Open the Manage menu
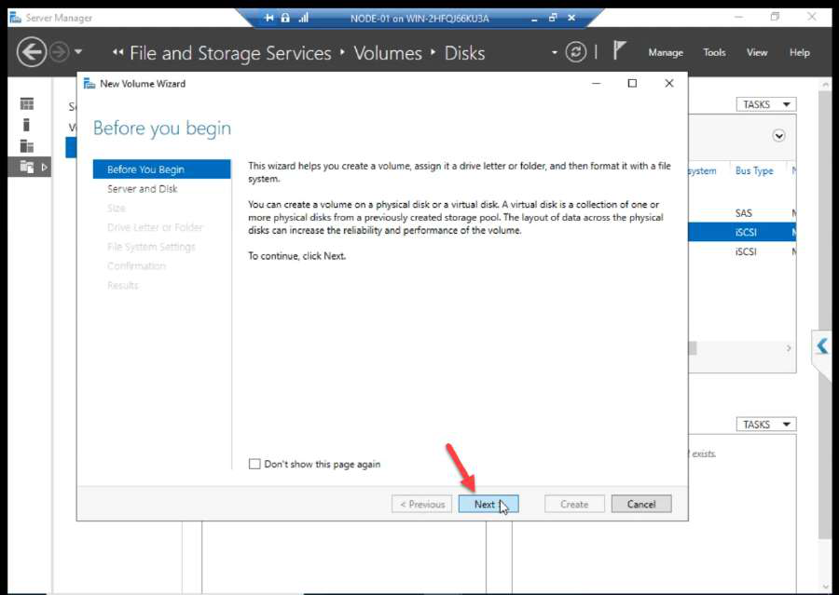The image size is (839, 595). click(666, 52)
